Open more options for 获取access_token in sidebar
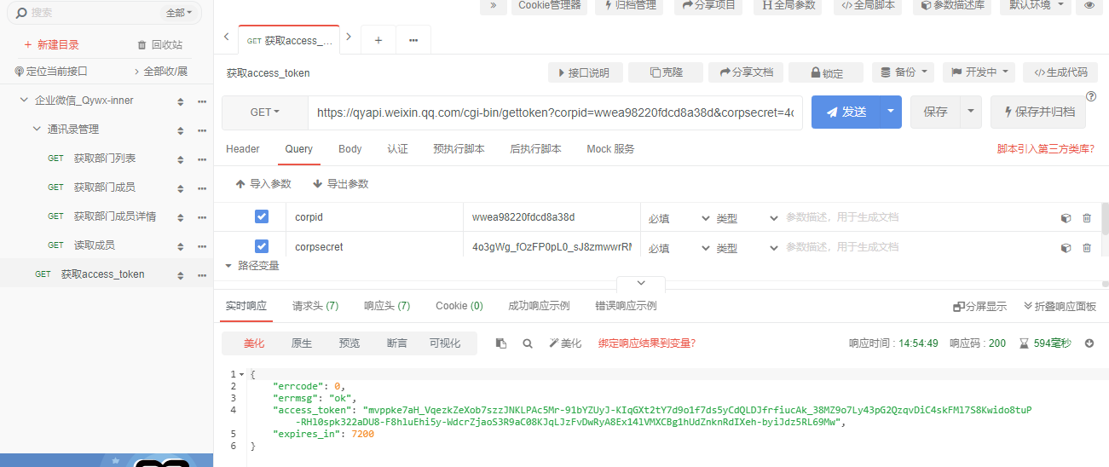The height and width of the screenshot is (467, 1109). pyautogui.click(x=202, y=275)
